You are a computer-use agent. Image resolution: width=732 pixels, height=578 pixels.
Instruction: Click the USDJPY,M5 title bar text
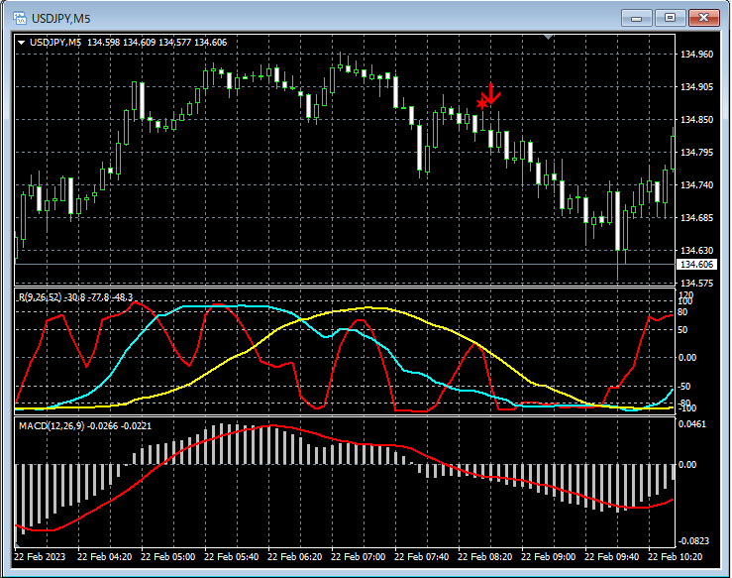click(x=60, y=17)
